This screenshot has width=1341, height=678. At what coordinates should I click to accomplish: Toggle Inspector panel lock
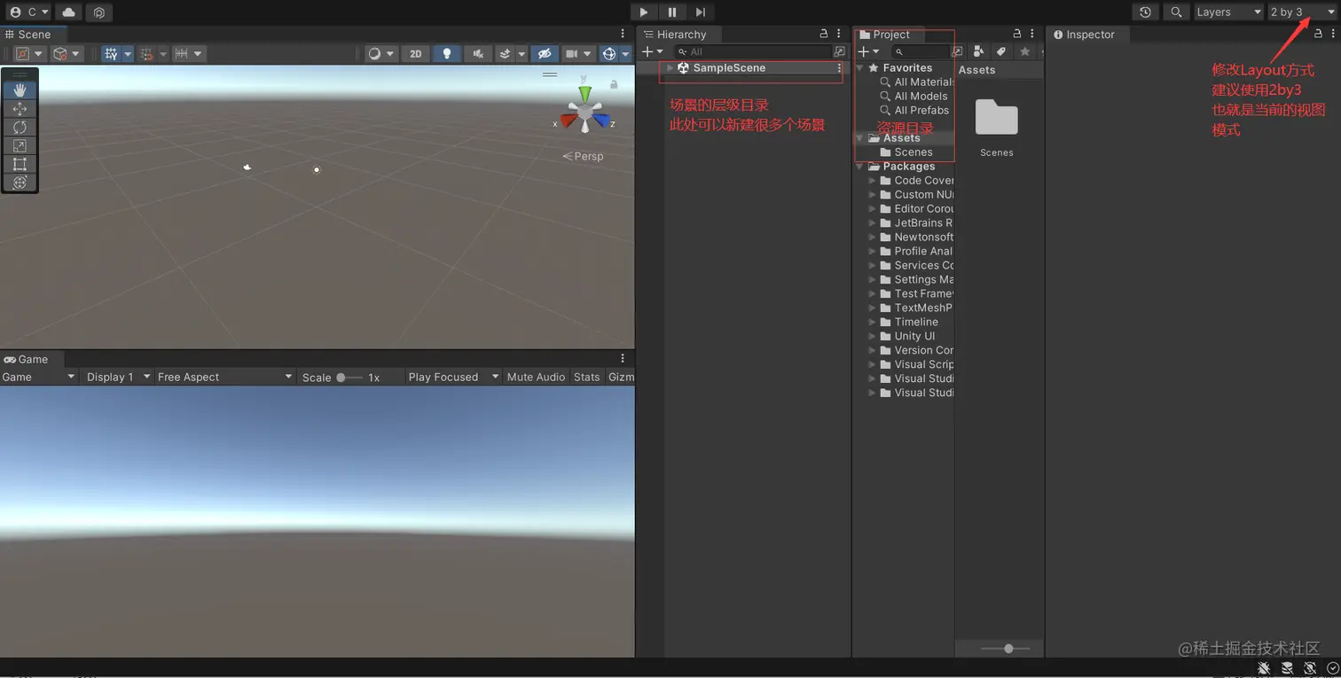click(x=1320, y=34)
